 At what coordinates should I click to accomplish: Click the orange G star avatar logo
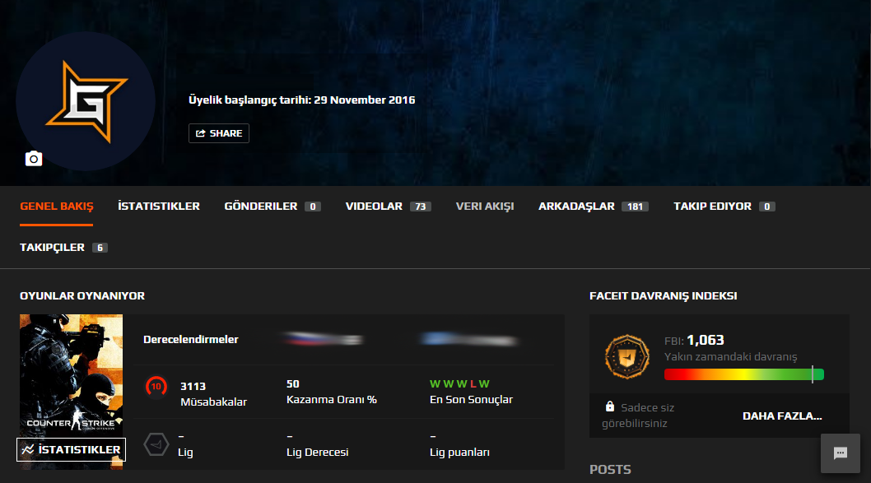(86, 102)
